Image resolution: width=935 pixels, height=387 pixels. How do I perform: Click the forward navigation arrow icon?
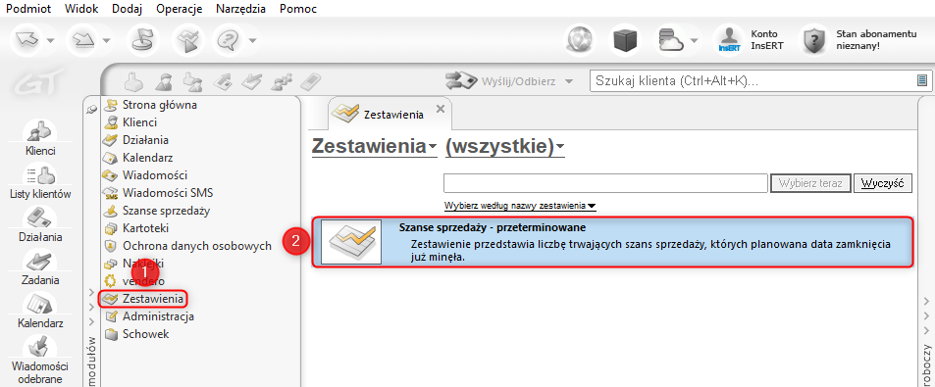(x=82, y=40)
